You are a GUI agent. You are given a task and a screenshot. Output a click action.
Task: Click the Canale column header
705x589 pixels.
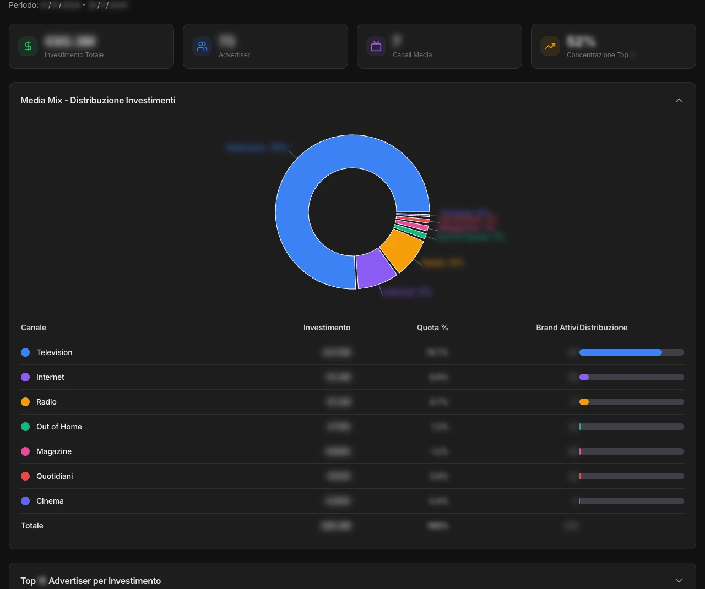click(34, 328)
